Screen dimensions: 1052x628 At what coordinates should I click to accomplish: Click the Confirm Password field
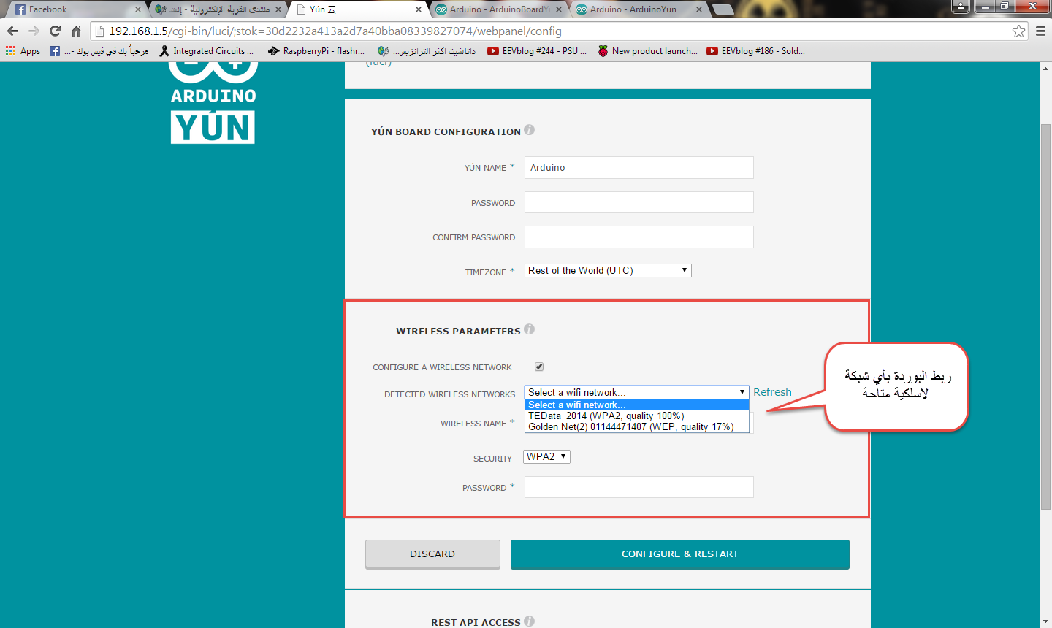tap(639, 237)
